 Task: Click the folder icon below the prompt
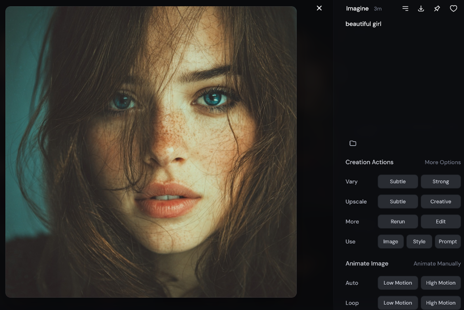353,143
